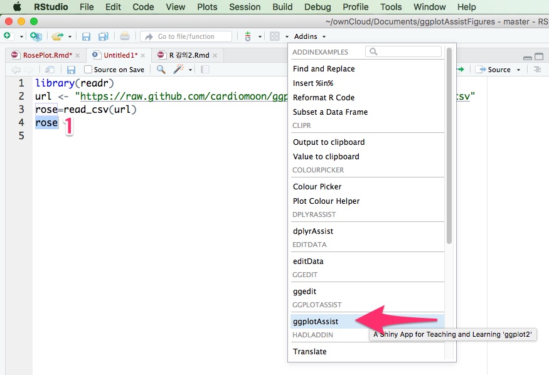This screenshot has height=375, width=549.
Task: Click the version control git icon
Action: coord(248,36)
